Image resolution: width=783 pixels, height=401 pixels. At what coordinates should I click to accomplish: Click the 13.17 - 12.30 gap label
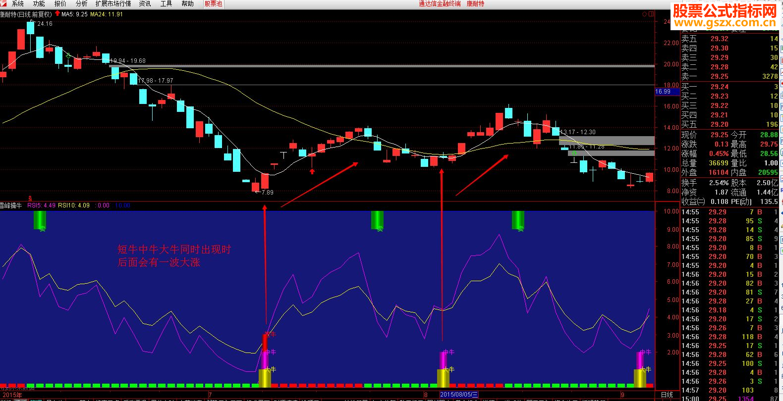(x=578, y=132)
